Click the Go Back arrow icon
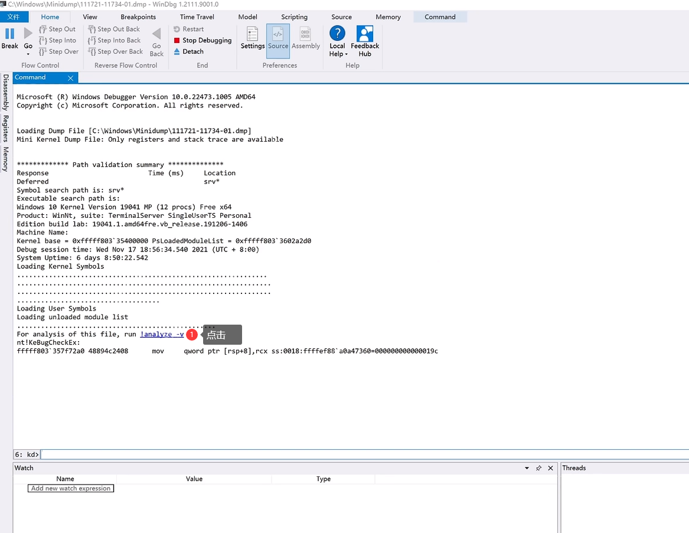Image resolution: width=689 pixels, height=533 pixels. [156, 34]
